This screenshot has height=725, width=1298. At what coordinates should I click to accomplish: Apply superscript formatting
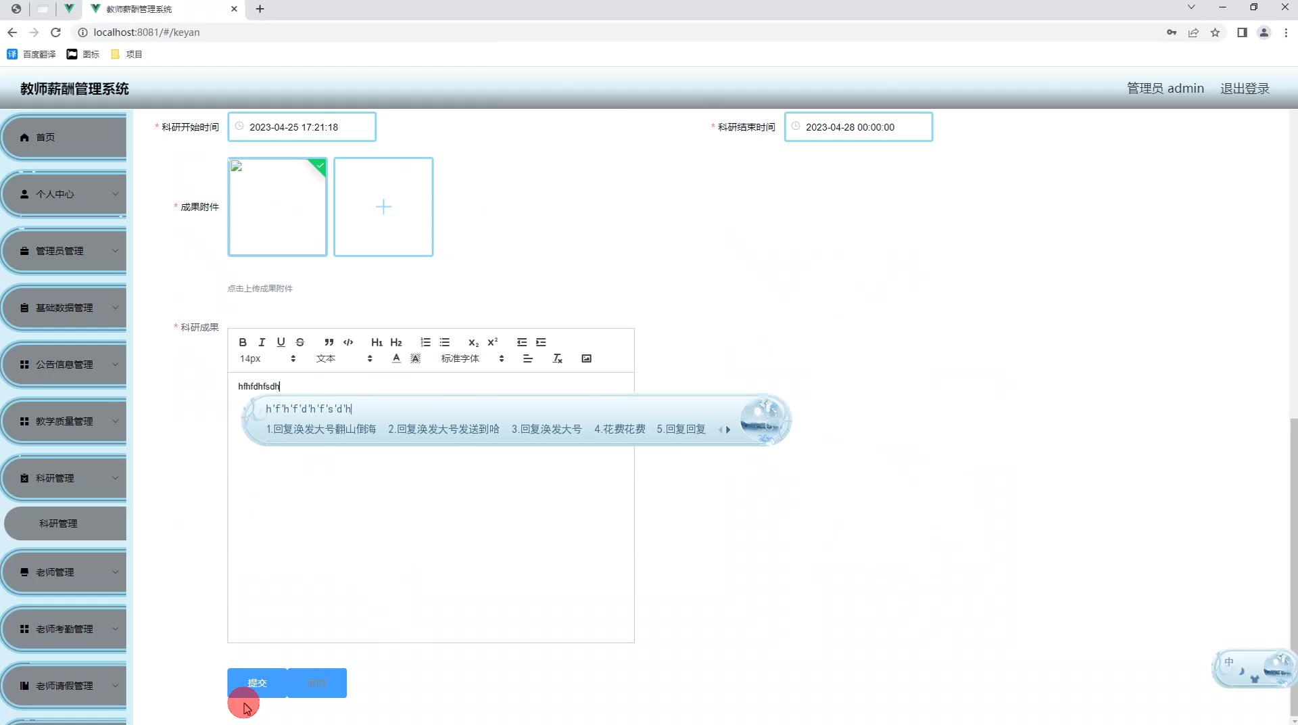coord(493,342)
